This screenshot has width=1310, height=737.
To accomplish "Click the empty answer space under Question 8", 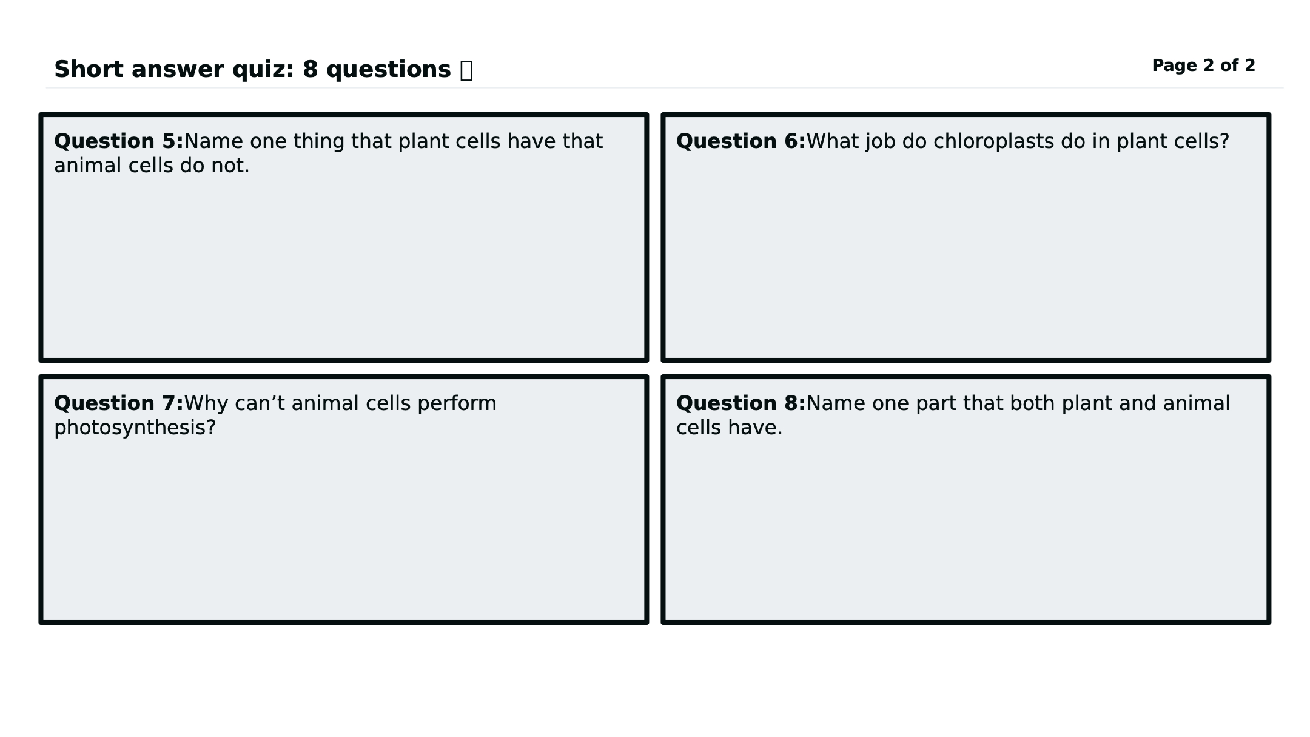I will tap(966, 528).
